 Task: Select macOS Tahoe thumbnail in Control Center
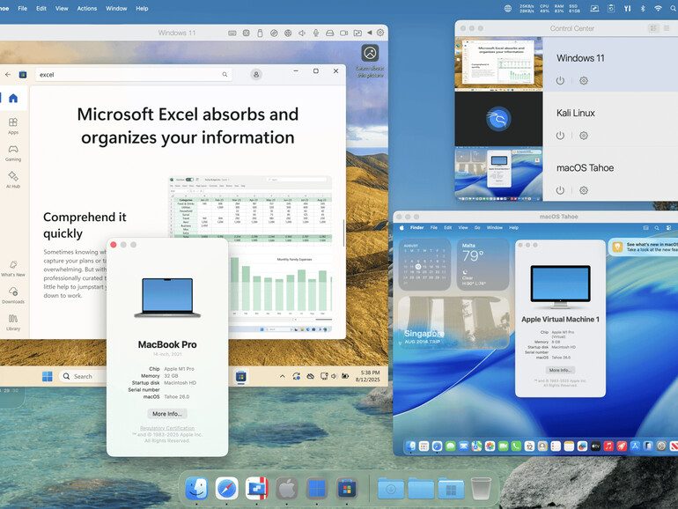tap(498, 173)
